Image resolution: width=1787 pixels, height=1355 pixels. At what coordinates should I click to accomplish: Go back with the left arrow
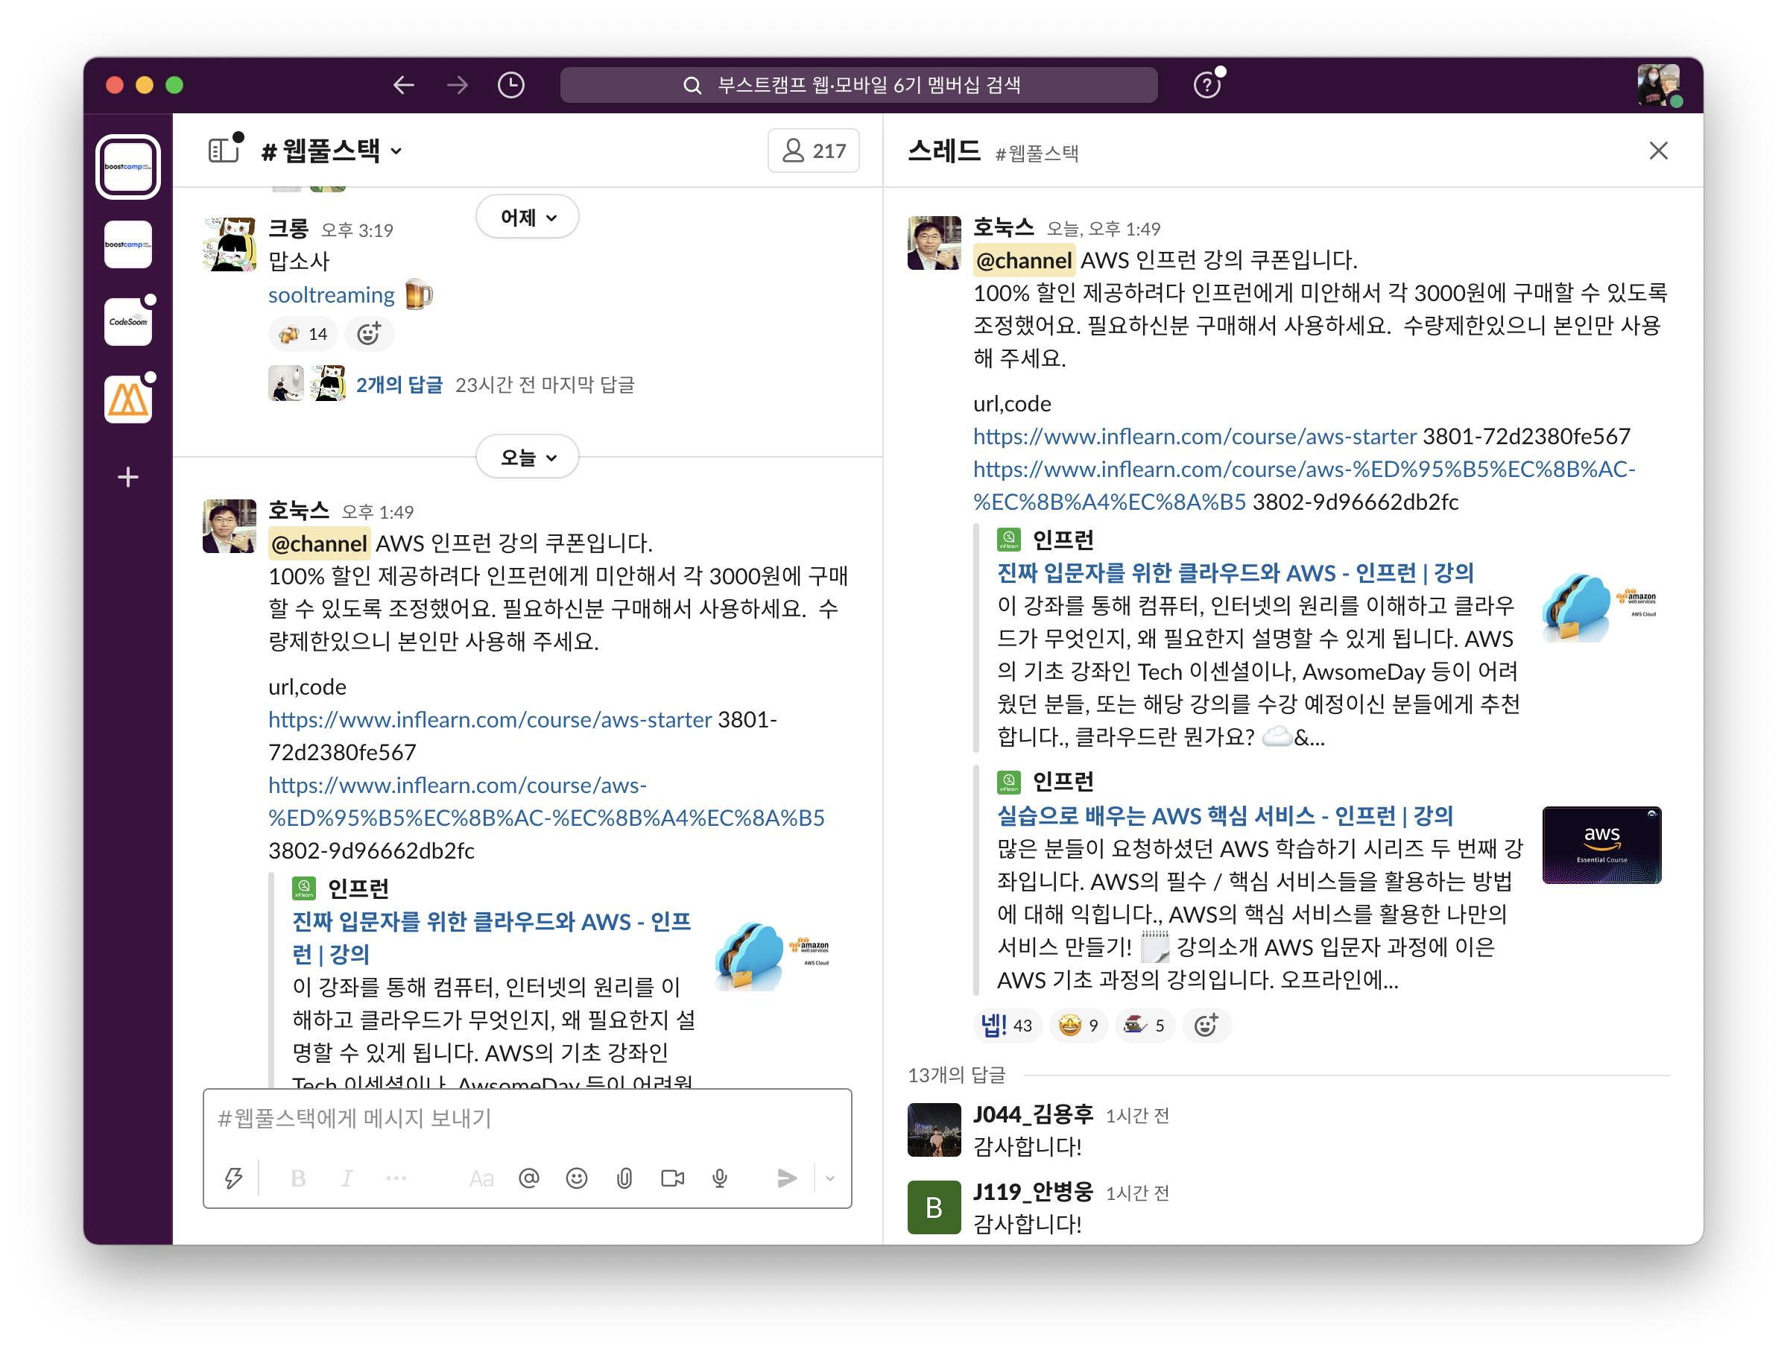point(404,85)
